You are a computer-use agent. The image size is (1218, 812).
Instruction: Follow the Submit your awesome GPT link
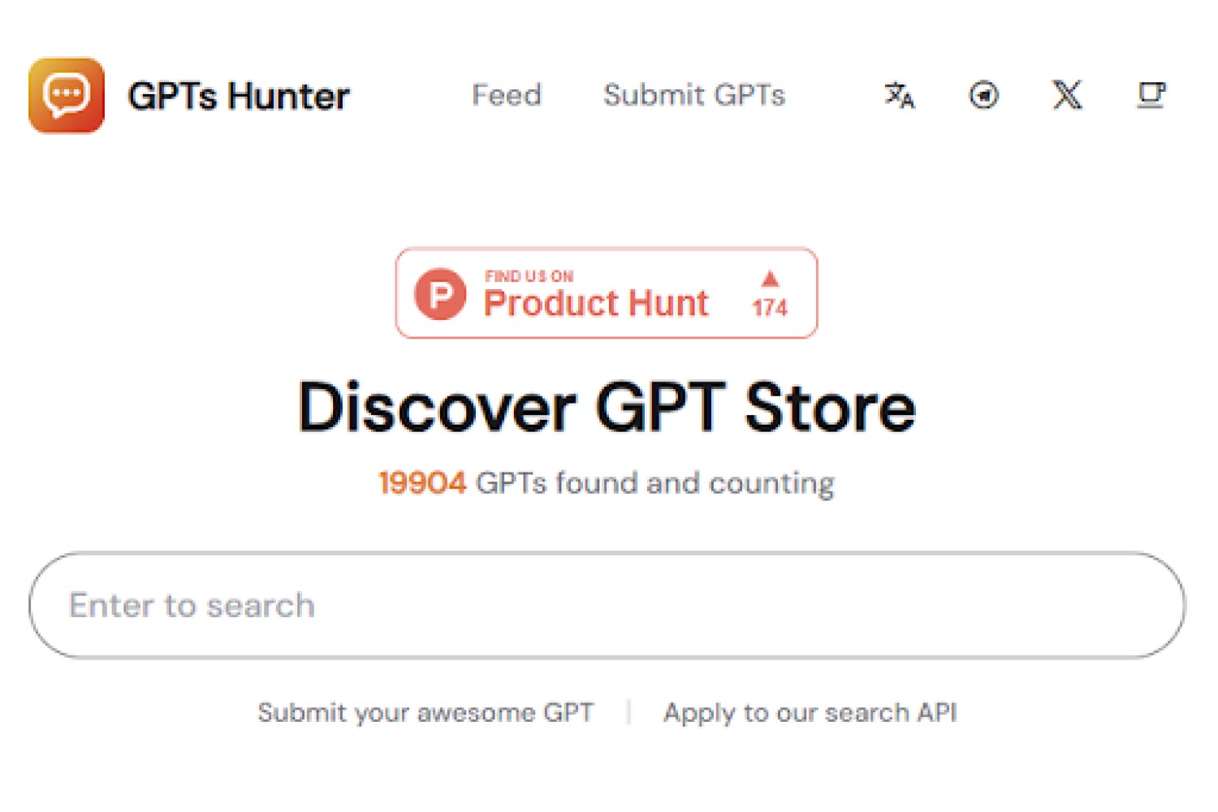(x=425, y=712)
